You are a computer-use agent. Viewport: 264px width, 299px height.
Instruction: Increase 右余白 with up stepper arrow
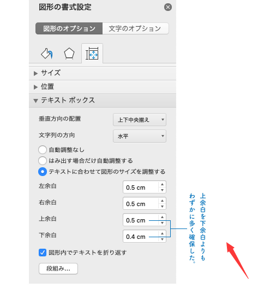pyautogui.click(x=162, y=201)
